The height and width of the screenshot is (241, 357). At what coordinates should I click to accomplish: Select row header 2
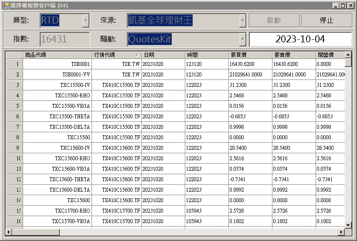(x=14, y=75)
